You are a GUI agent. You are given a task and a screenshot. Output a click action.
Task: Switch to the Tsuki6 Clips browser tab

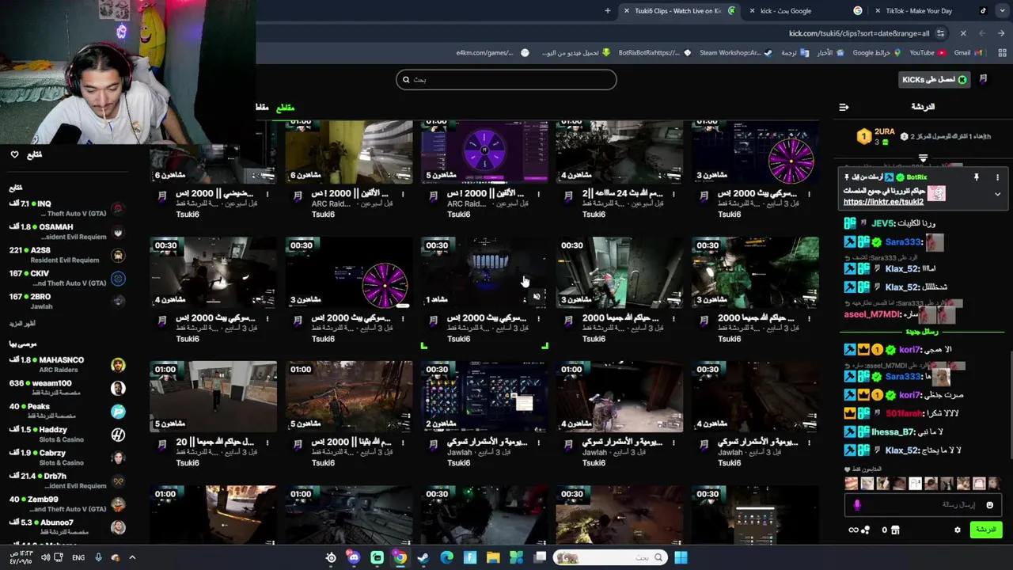pos(681,11)
